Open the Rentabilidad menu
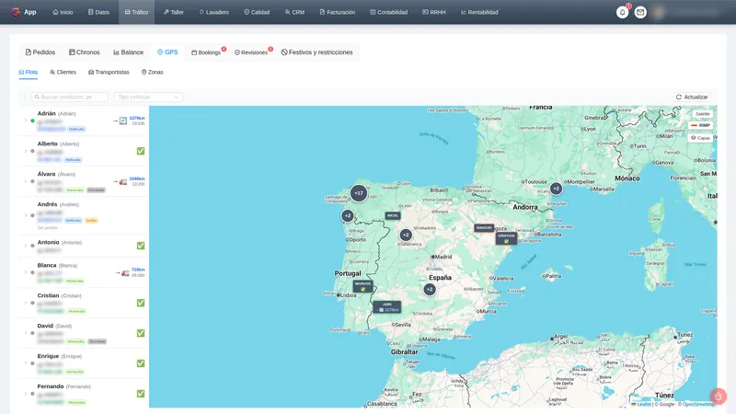Screen dimensions: 736x414 (x=479, y=12)
